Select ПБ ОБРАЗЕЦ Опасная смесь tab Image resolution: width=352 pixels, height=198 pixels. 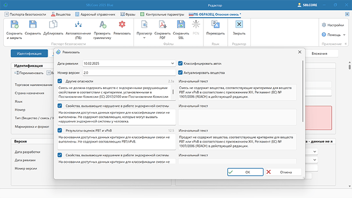(215, 14)
